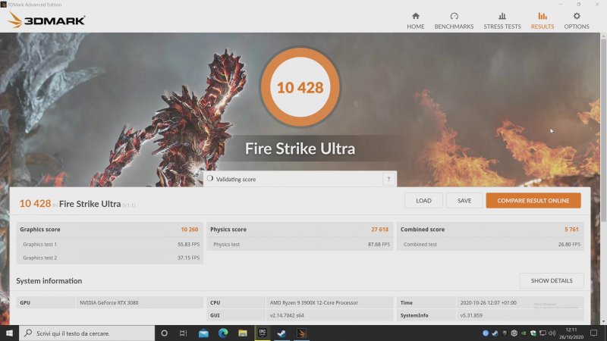
Task: Click the 3DMark vertical scrollbar
Action: [x=603, y=130]
